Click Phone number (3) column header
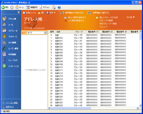Screen dimensions: 143x114 click(x=121, y=32)
